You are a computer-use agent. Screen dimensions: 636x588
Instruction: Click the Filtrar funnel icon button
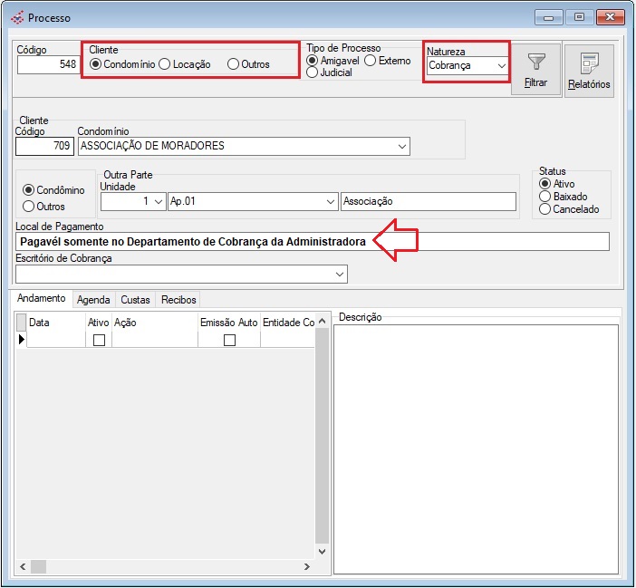[536, 70]
